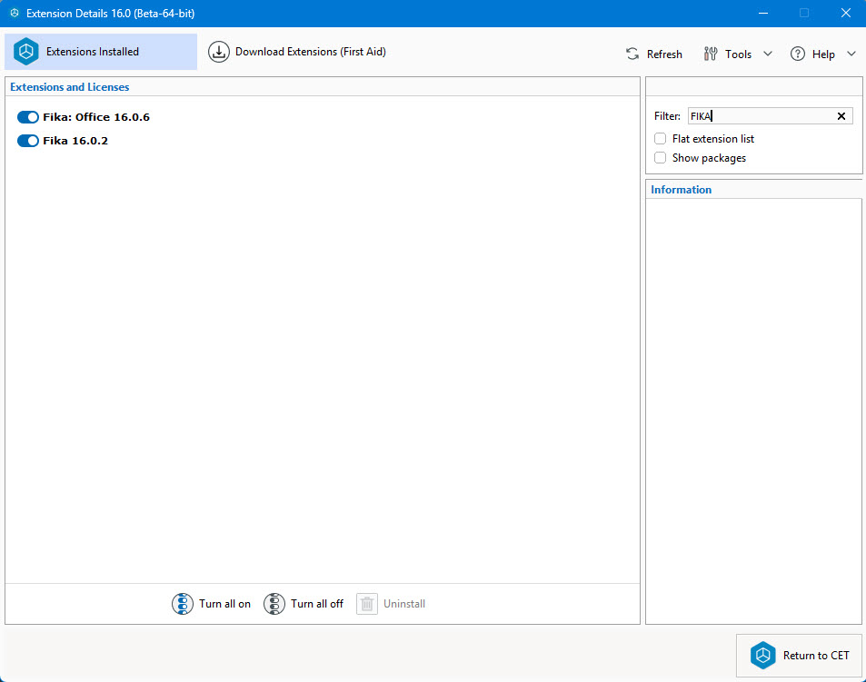Minimize the Extension Details window

[x=763, y=13]
